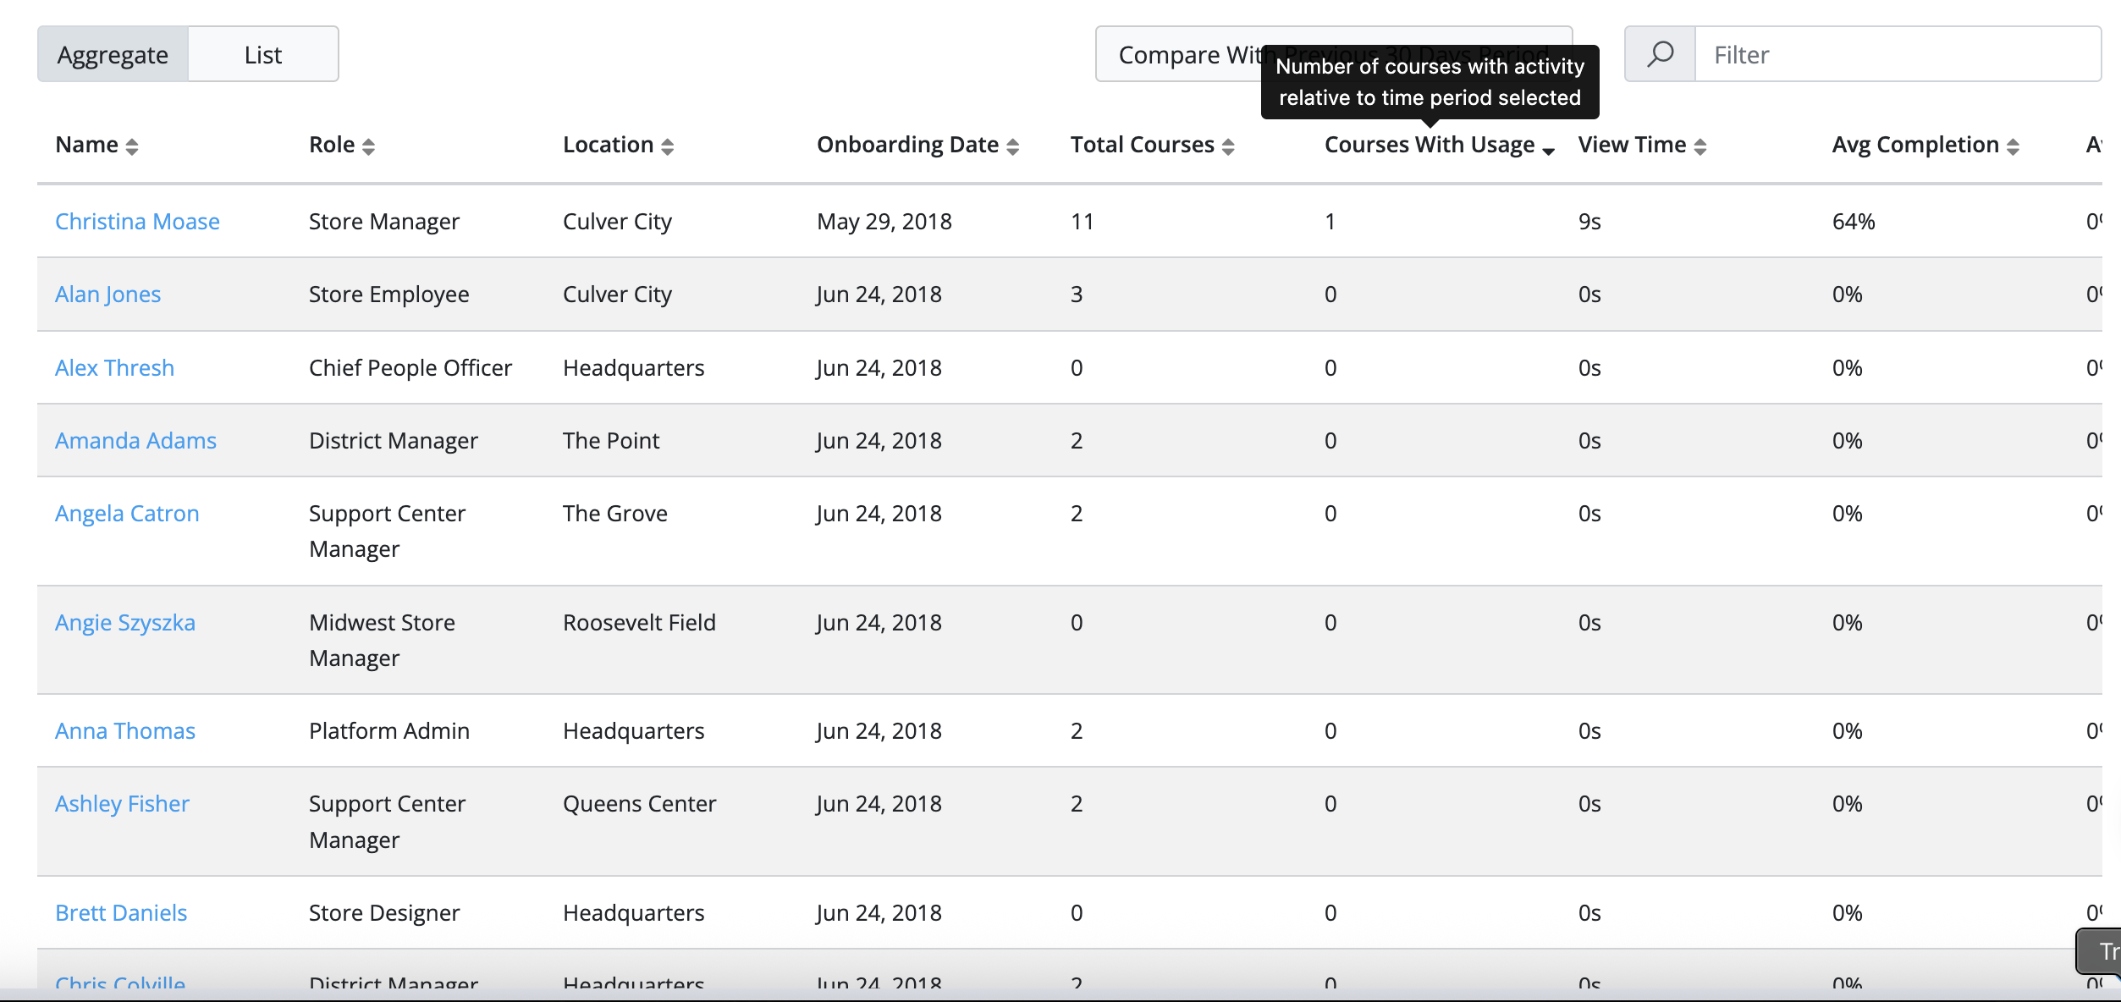2121x1002 pixels.
Task: Open Brett Daniels user link
Action: click(121, 912)
